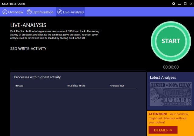Click the Average kB/s column header
194x136 pixels.
(117, 86)
